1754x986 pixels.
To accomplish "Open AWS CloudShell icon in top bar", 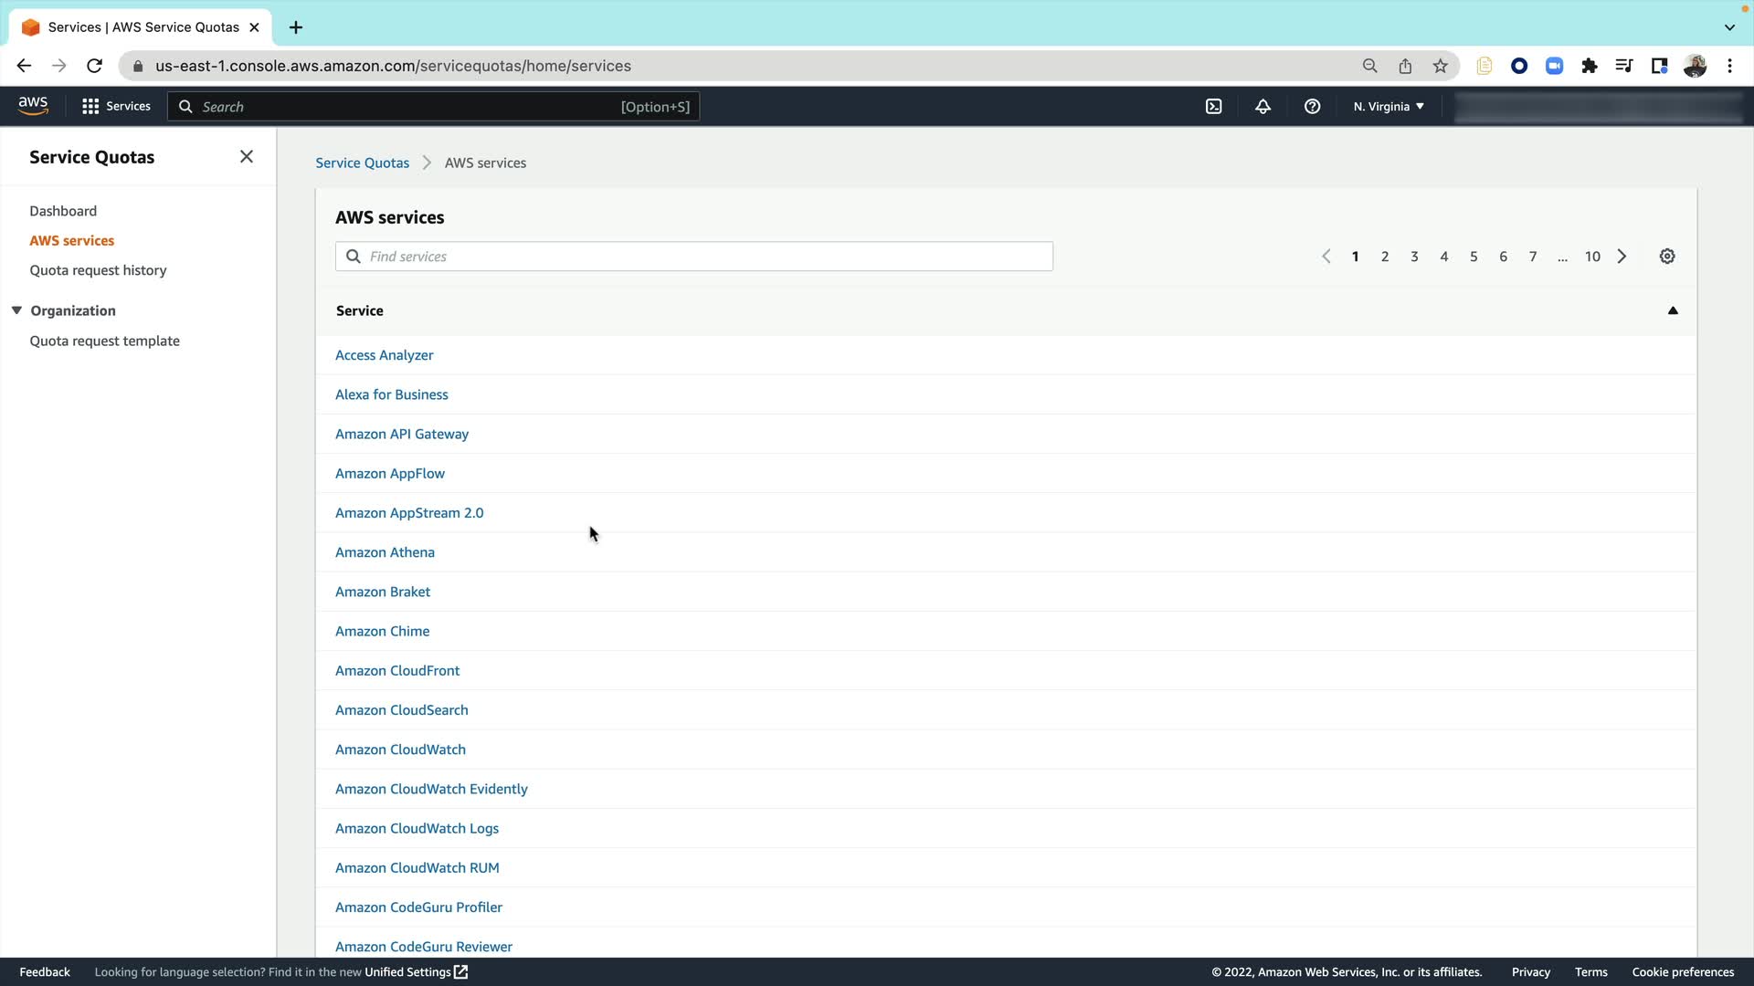I will tap(1213, 107).
